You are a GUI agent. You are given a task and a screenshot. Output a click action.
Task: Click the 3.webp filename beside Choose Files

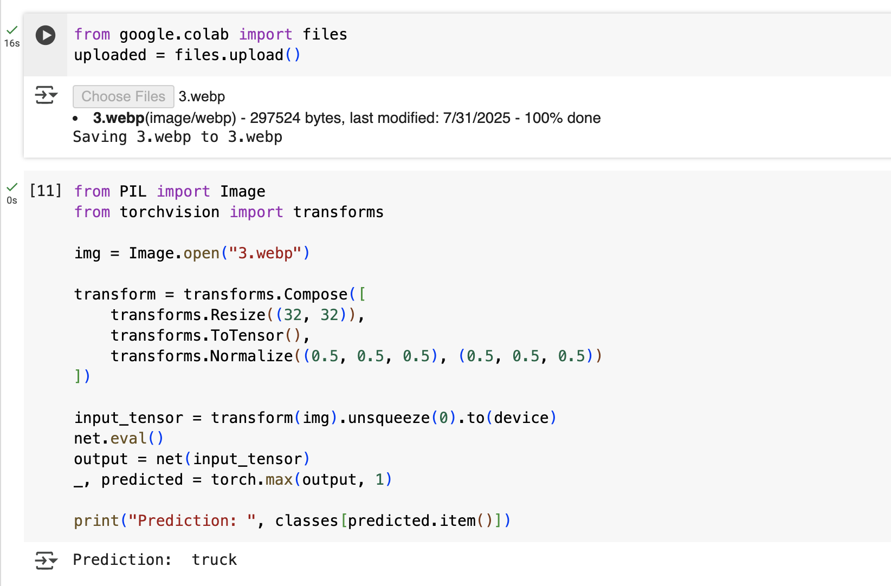coord(202,96)
